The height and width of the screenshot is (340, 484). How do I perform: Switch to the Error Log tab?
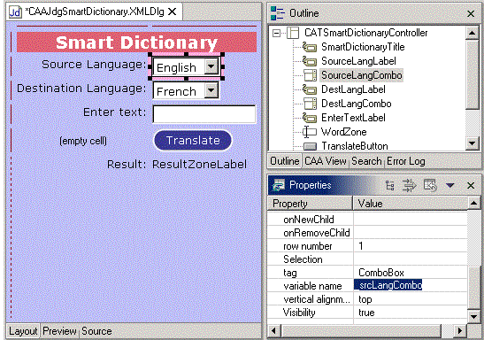(405, 161)
